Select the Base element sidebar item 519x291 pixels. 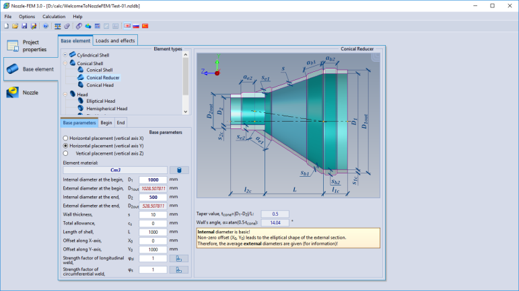pos(30,69)
